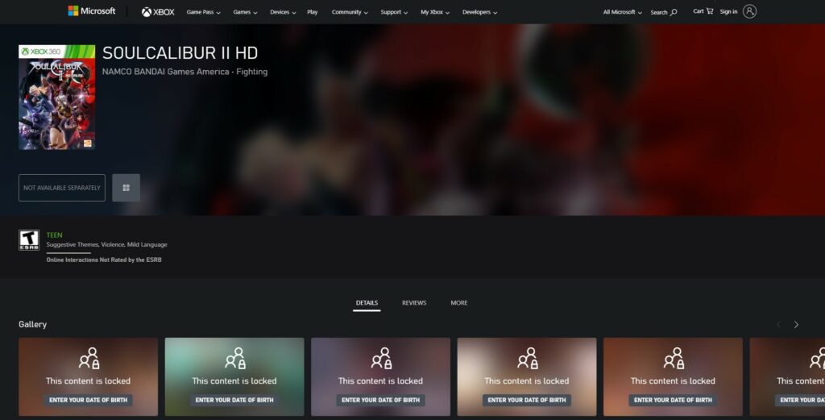Screen dimensions: 825x420
Task: Open the Support dropdown
Action: pyautogui.click(x=394, y=12)
